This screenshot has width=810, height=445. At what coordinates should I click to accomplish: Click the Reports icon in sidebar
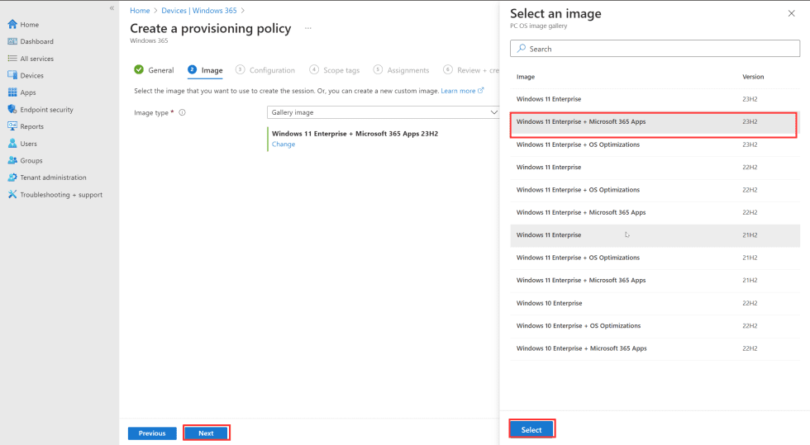[x=12, y=126]
